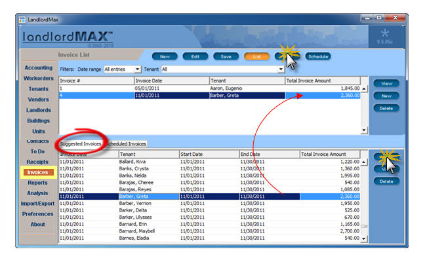This screenshot has height=262, width=425.
Task: Click the Save toolbar button
Action: coord(226,56)
